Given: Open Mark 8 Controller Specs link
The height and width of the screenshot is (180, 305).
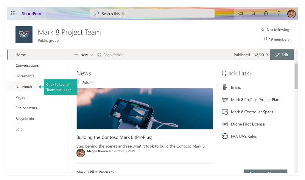Looking at the screenshot, I should pyautogui.click(x=252, y=112).
